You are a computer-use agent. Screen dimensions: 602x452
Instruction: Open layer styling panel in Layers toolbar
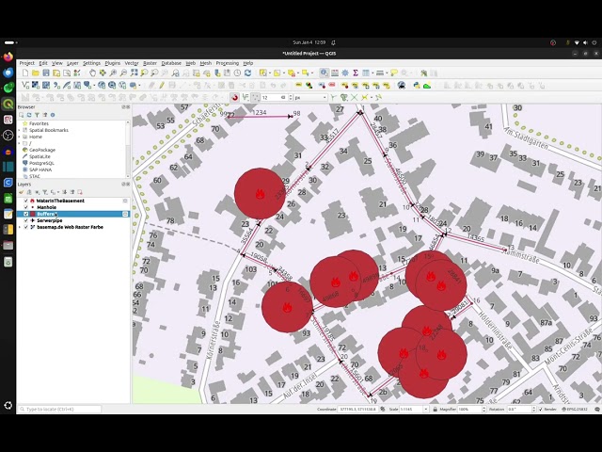point(21,192)
